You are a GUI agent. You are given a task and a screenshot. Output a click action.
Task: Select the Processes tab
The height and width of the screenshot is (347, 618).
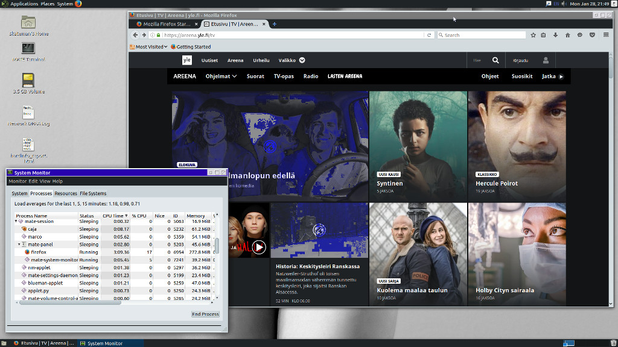coord(41,193)
